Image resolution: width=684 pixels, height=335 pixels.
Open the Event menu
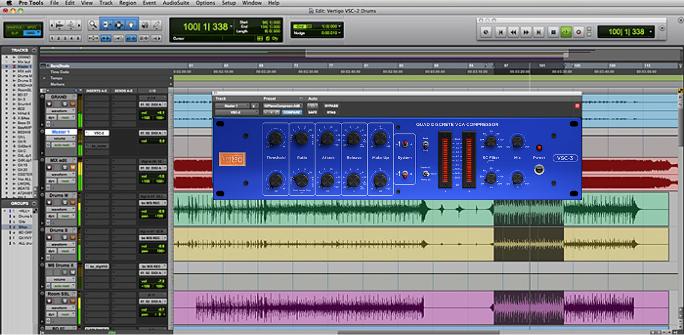tap(149, 3)
